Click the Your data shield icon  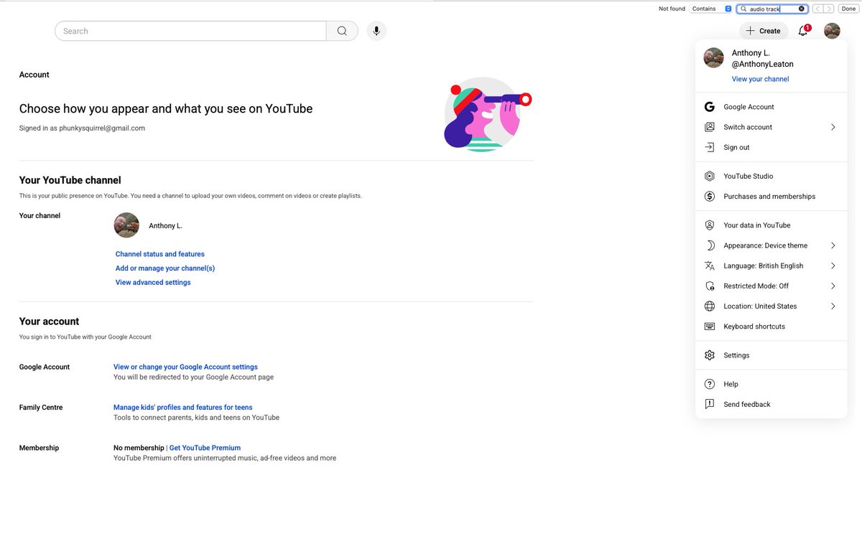(x=710, y=225)
